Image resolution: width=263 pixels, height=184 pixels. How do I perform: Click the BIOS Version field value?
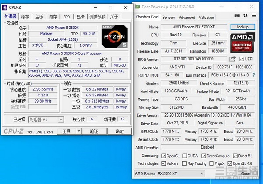pos(194,59)
